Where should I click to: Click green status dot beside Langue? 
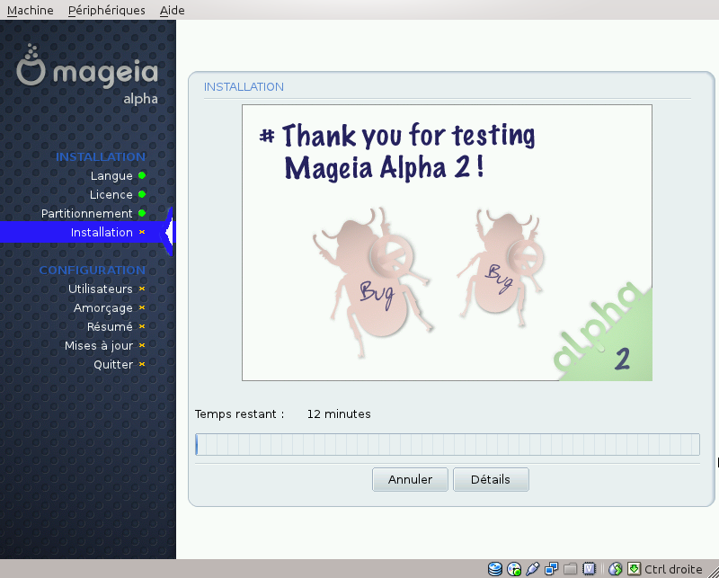click(x=142, y=175)
